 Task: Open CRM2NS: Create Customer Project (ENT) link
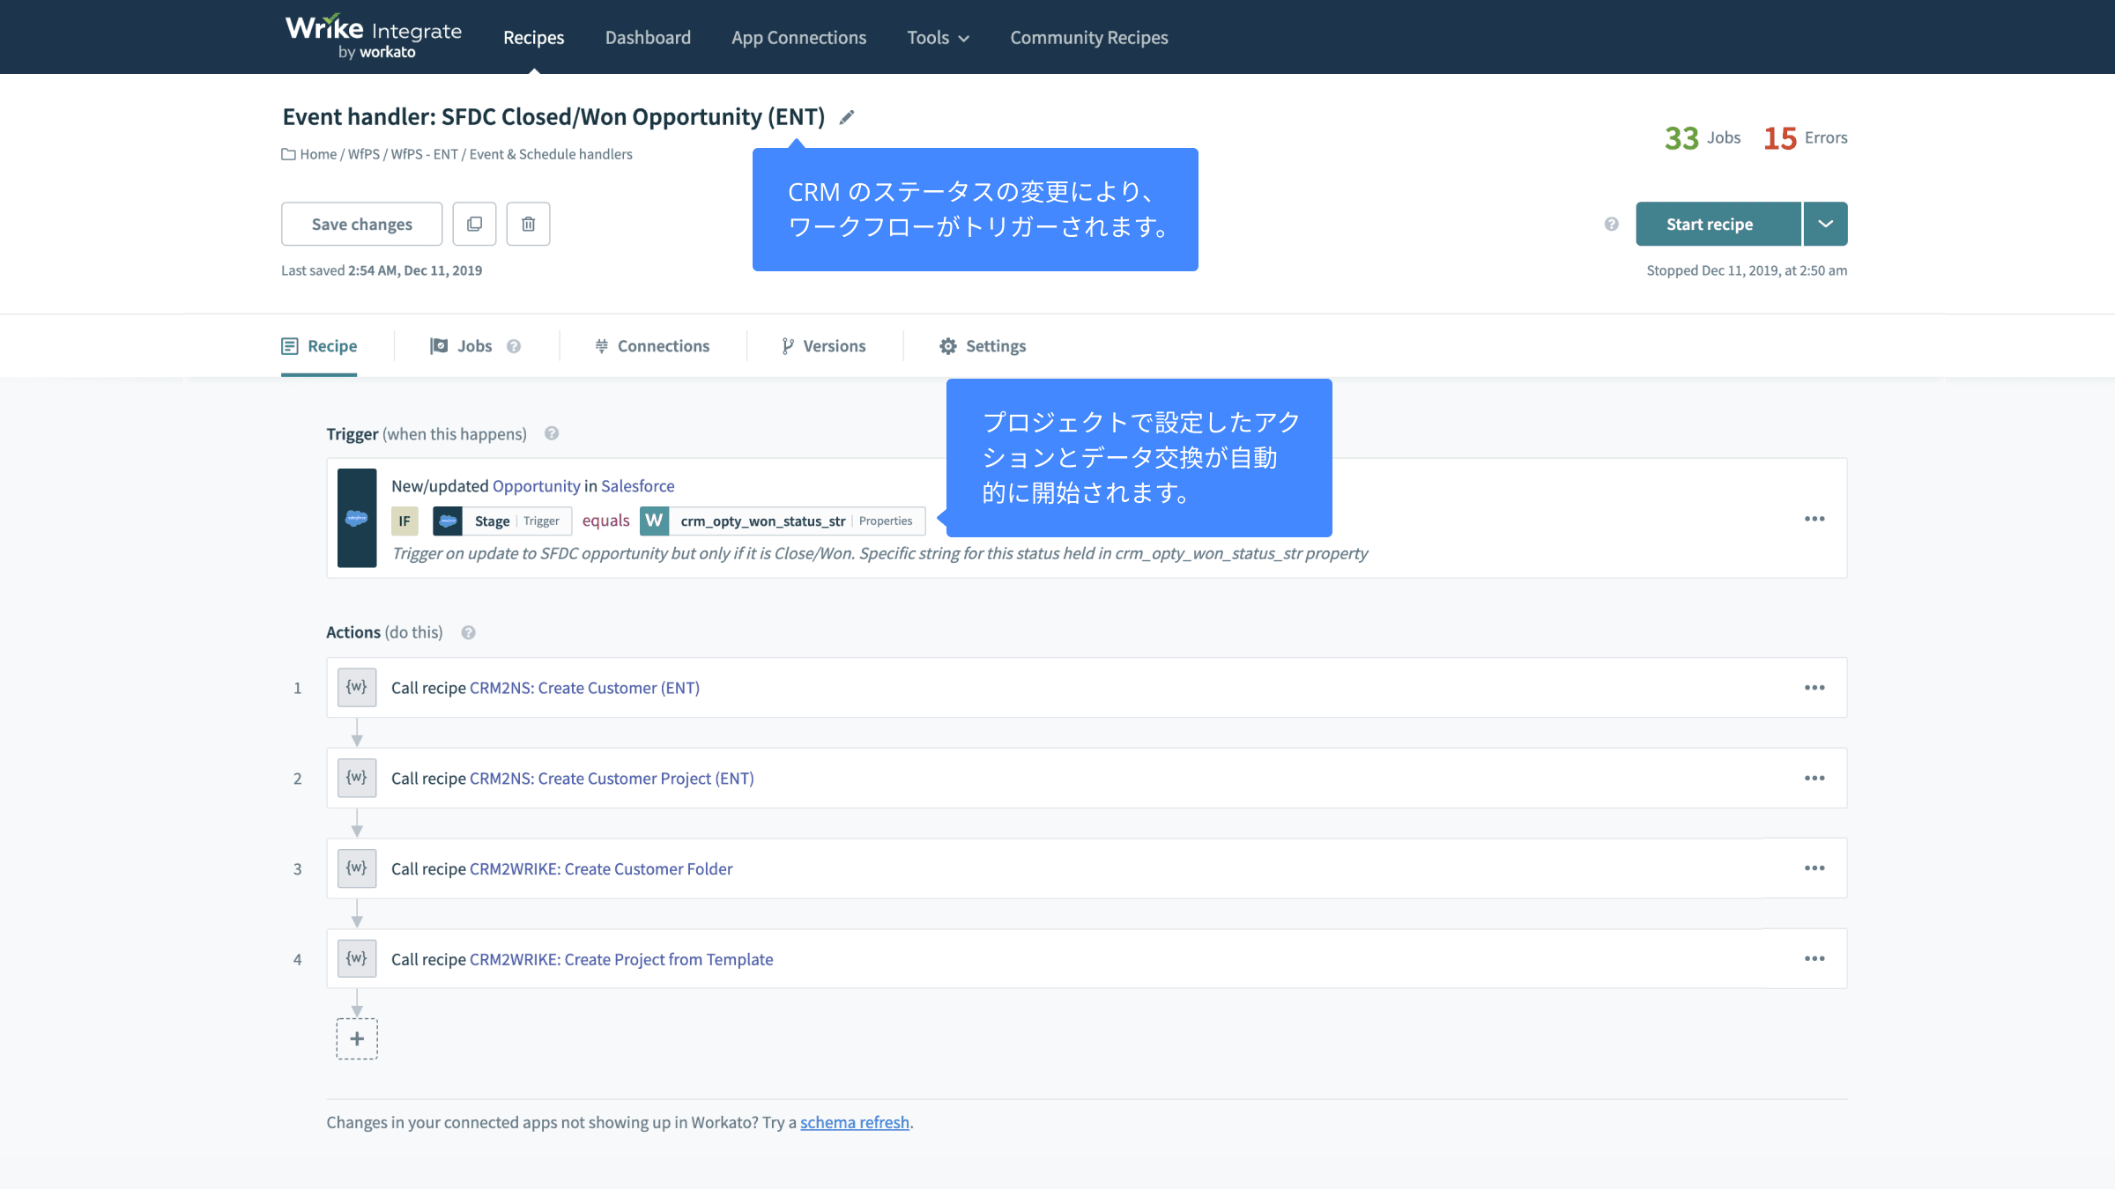(x=612, y=779)
